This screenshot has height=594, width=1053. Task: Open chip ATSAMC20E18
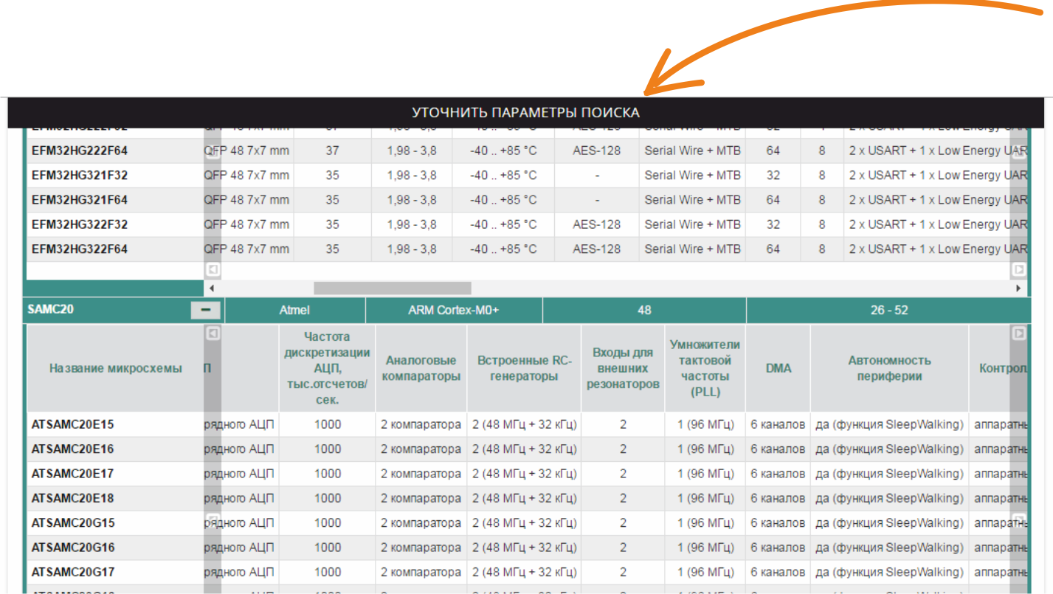pyautogui.click(x=73, y=498)
